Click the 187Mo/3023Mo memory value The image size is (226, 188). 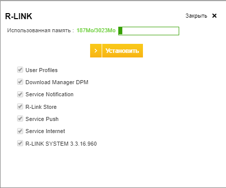pos(96,30)
